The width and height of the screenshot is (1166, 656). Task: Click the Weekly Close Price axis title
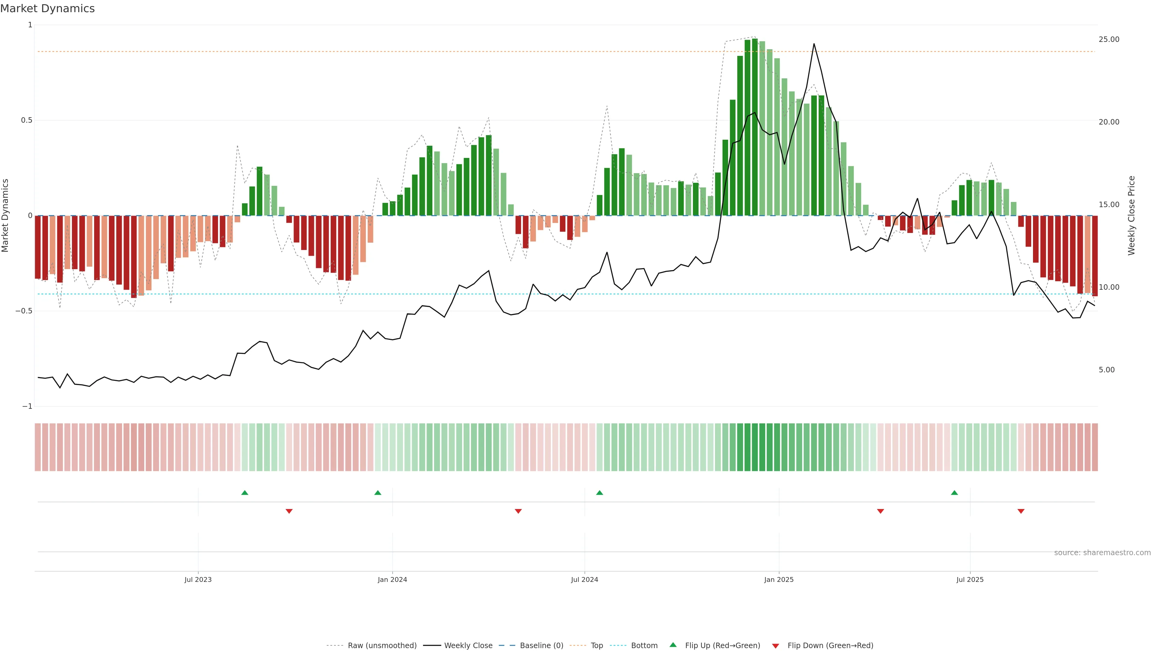pos(1132,216)
